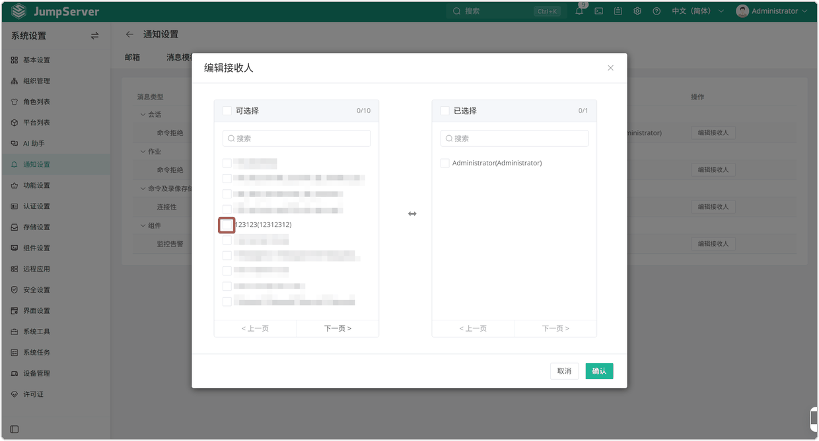Open the notifications bell in the top bar
The image size is (819, 441).
tap(579, 11)
